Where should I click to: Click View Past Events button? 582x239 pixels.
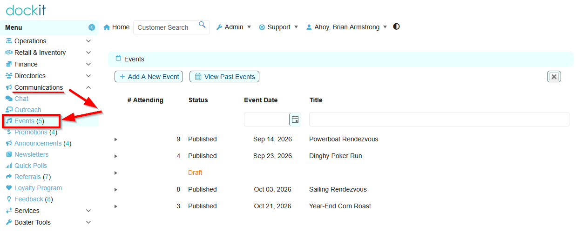[224, 77]
